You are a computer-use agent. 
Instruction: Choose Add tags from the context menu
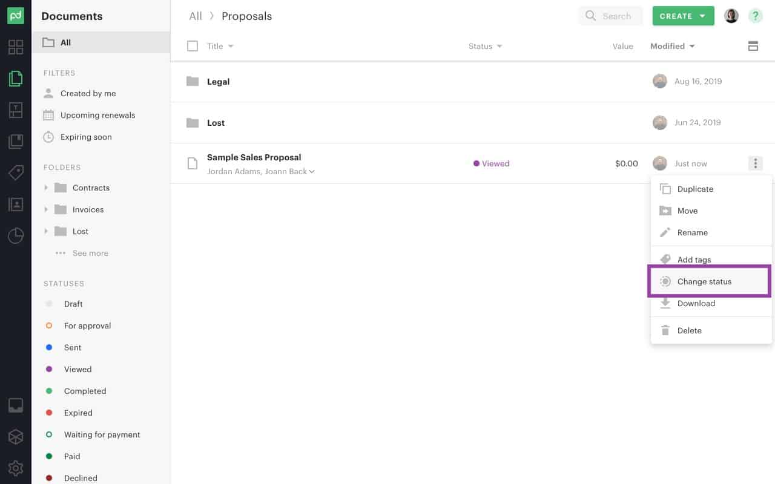pos(711,260)
